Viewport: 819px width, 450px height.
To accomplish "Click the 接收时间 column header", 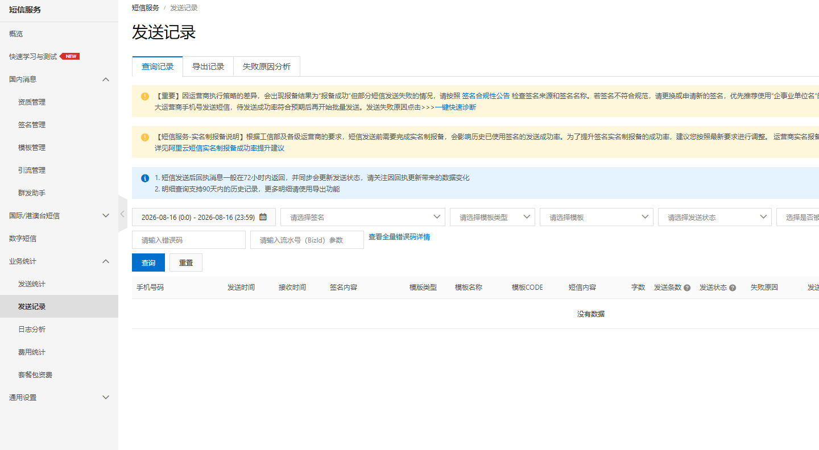I will point(292,287).
